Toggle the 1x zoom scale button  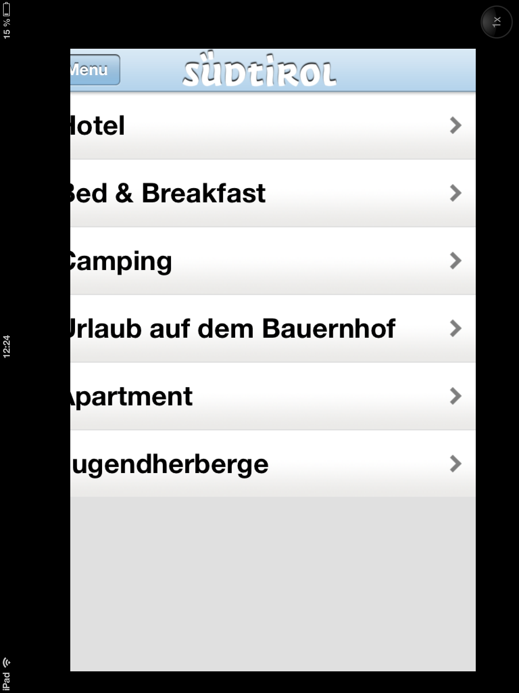pos(496,22)
